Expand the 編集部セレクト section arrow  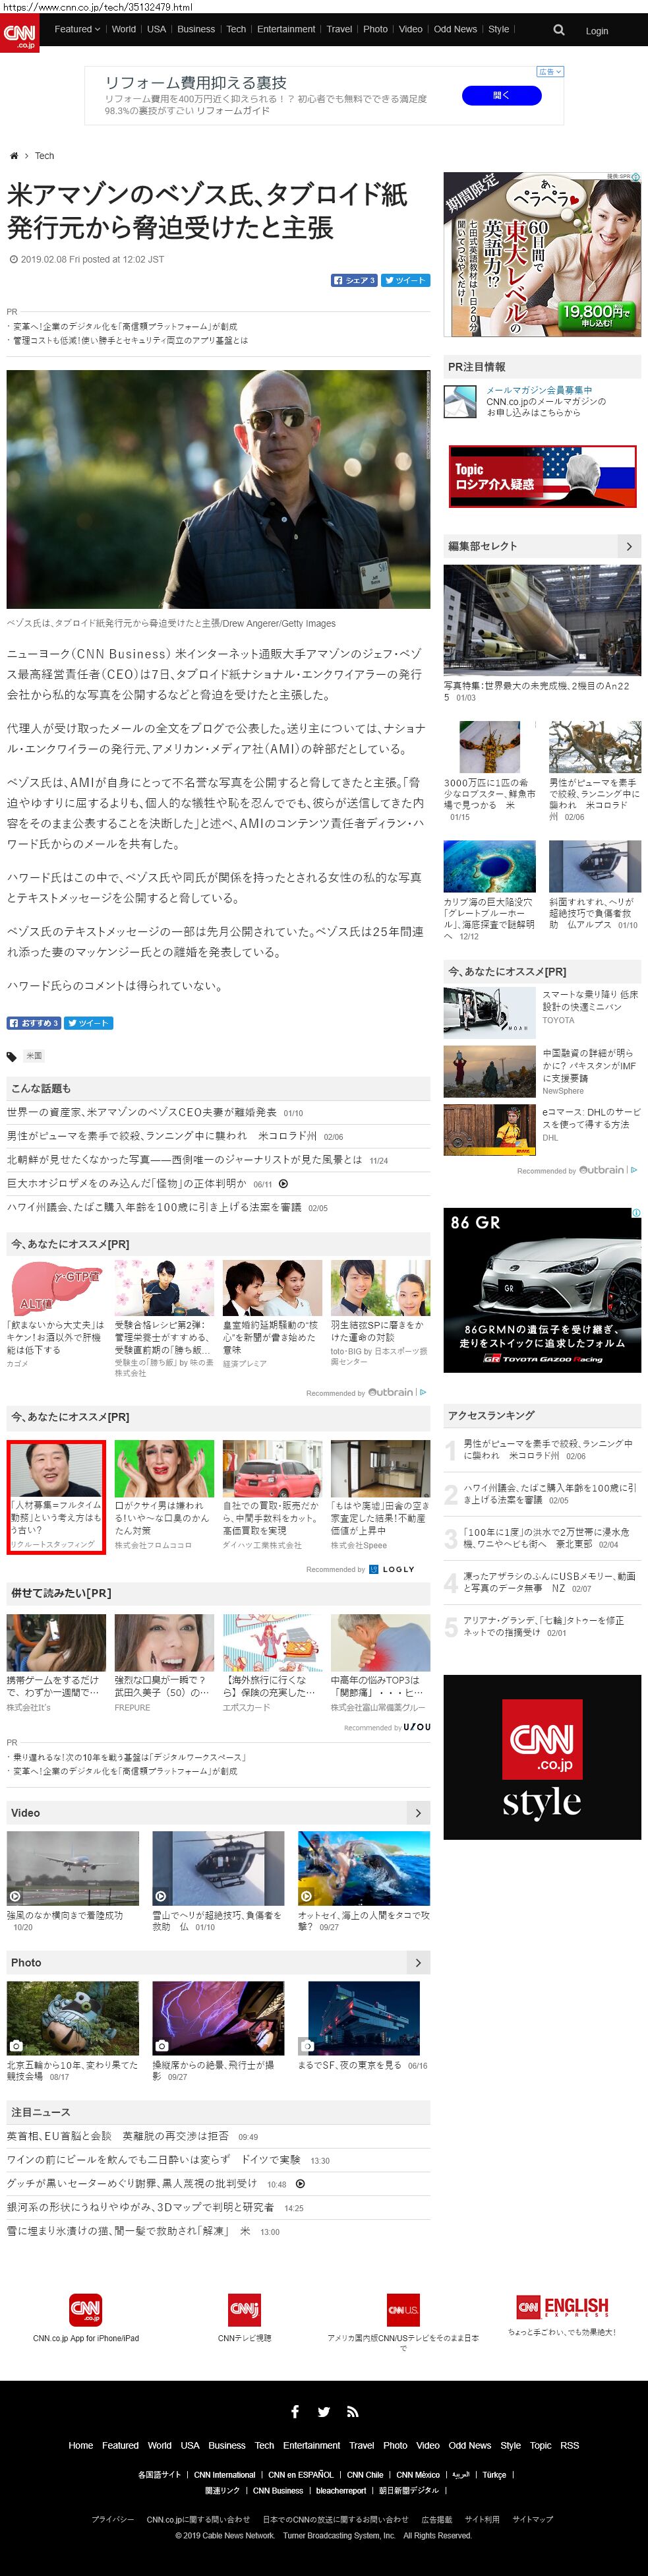pyautogui.click(x=628, y=546)
